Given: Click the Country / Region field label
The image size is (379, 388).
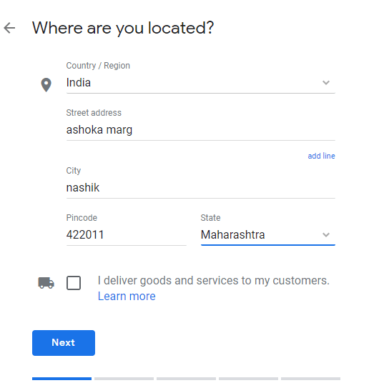Looking at the screenshot, I should click(98, 66).
